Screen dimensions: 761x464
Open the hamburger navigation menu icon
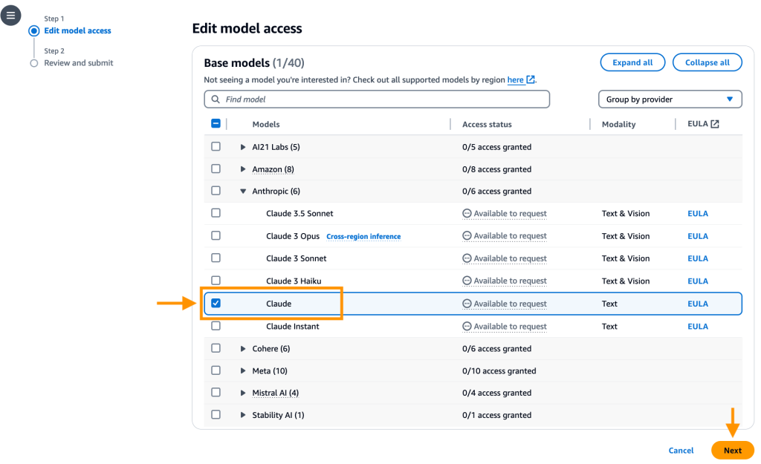point(10,15)
